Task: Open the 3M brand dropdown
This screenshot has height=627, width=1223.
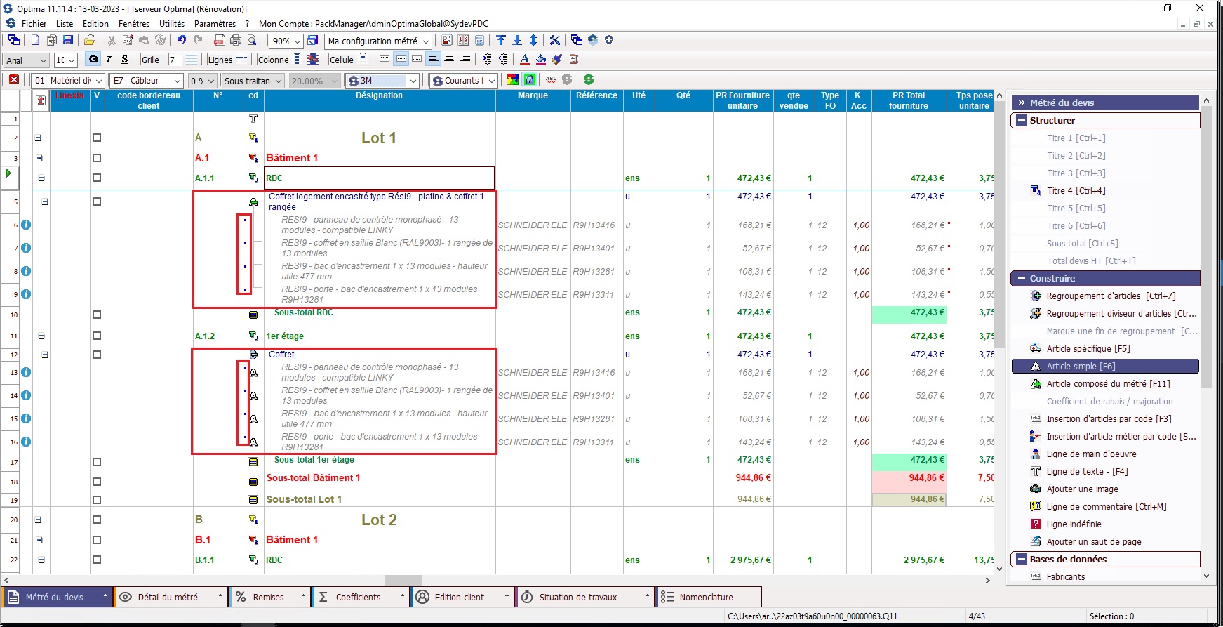Action: tap(413, 81)
